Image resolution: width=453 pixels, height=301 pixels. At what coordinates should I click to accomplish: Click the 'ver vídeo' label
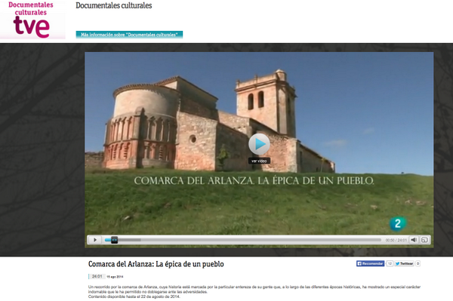click(x=259, y=161)
